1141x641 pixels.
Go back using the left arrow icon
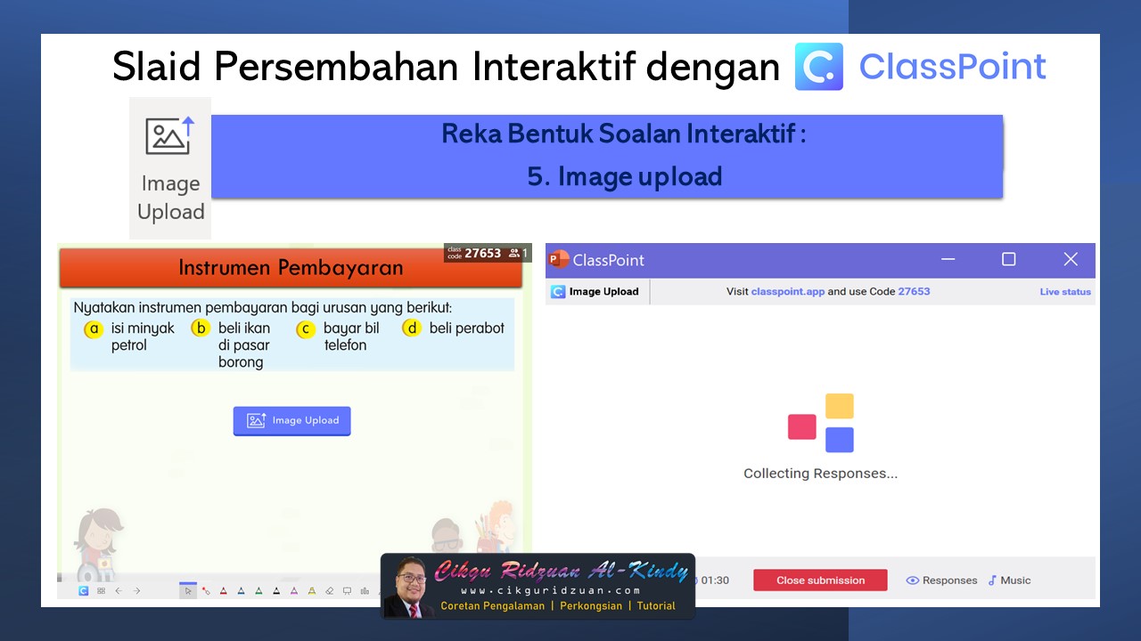pyautogui.click(x=118, y=590)
